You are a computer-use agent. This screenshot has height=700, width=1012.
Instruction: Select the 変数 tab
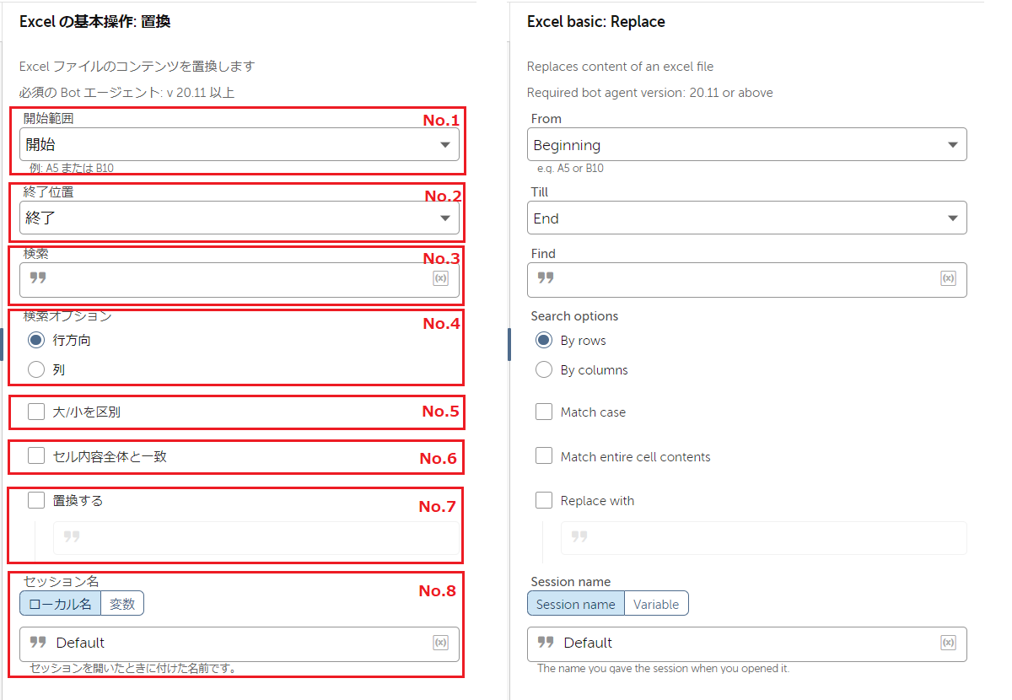(122, 603)
